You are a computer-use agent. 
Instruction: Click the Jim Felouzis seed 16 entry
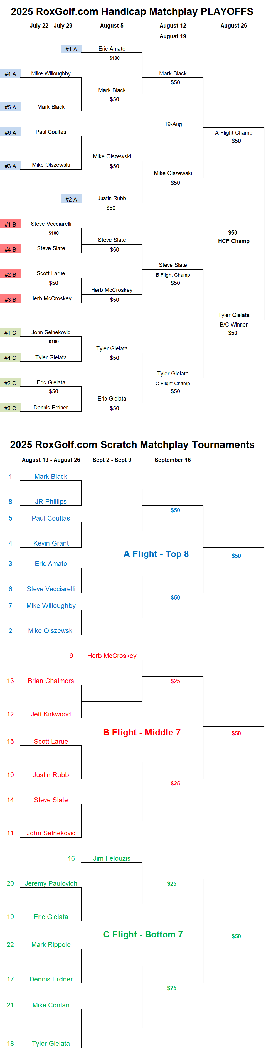pyautogui.click(x=112, y=858)
